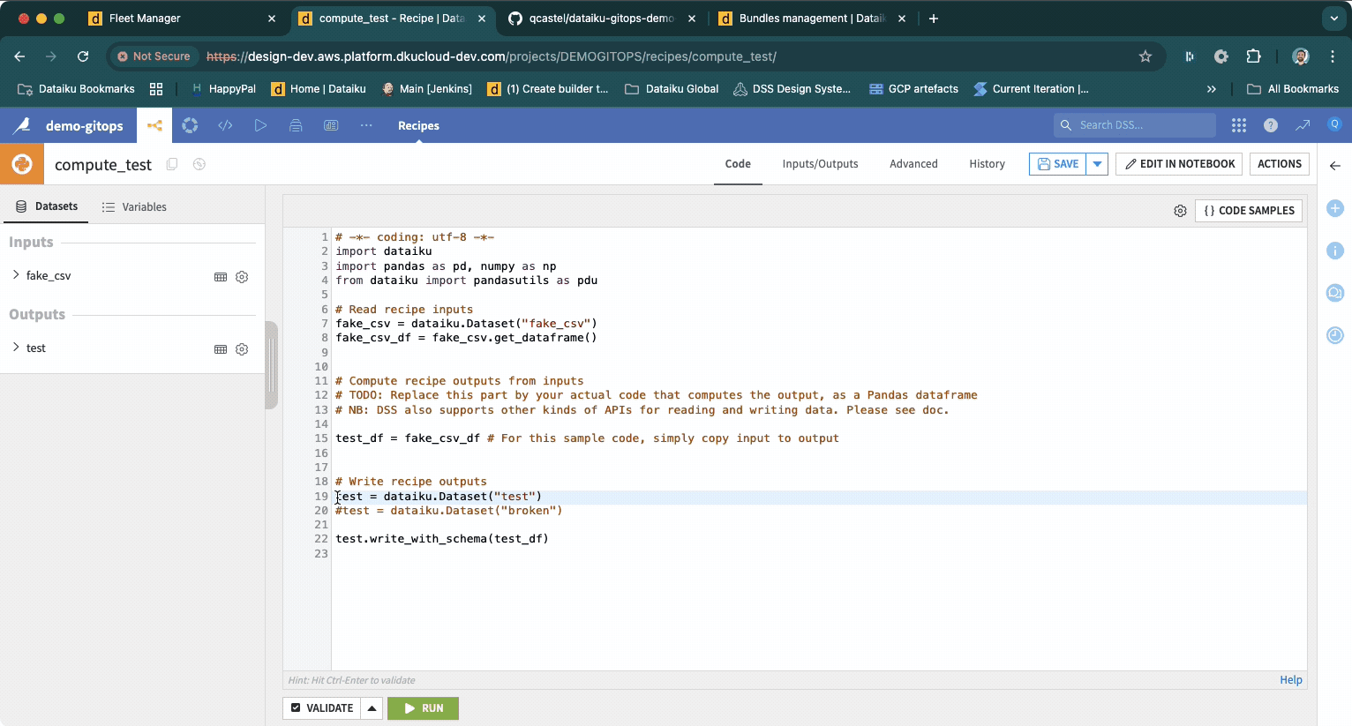The width and height of the screenshot is (1352, 726).
Task: Show the info details panel icon
Action: click(1335, 251)
